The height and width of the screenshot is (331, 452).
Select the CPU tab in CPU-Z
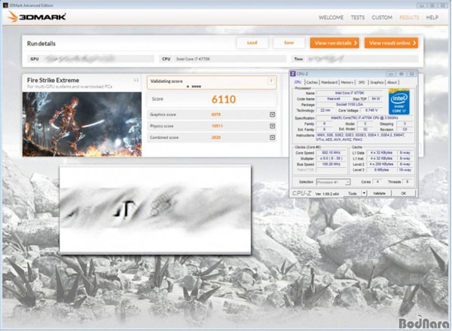pos(298,82)
